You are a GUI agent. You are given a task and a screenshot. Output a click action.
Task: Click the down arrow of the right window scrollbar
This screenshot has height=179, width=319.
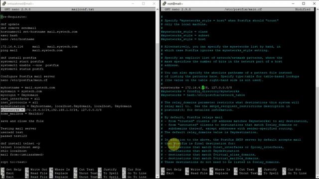coord(318,177)
